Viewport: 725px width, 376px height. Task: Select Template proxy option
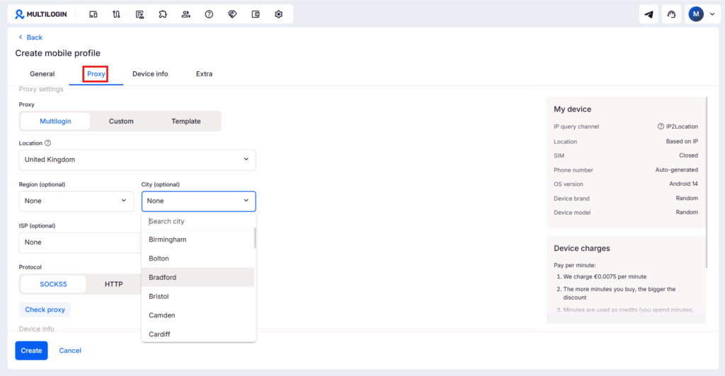186,122
